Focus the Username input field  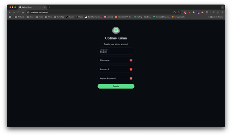click(x=116, y=60)
